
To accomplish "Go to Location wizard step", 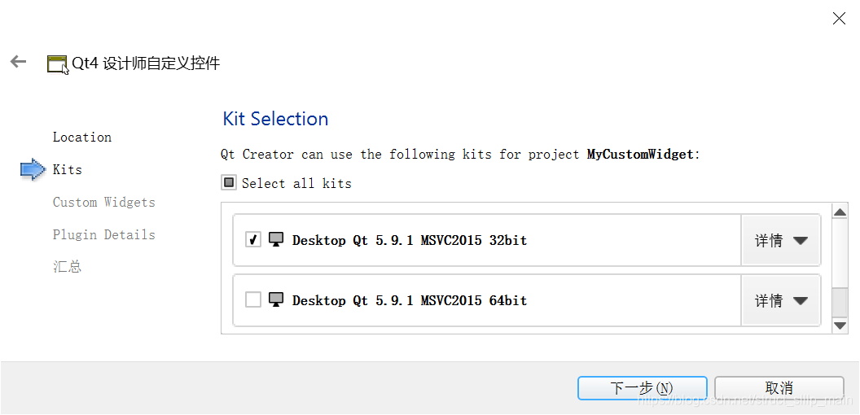I will pos(82,137).
